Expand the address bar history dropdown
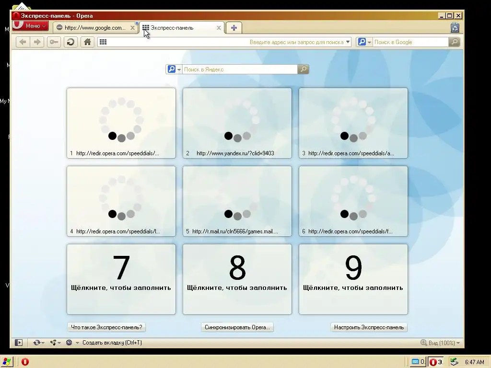This screenshot has height=368, width=491. (x=348, y=42)
